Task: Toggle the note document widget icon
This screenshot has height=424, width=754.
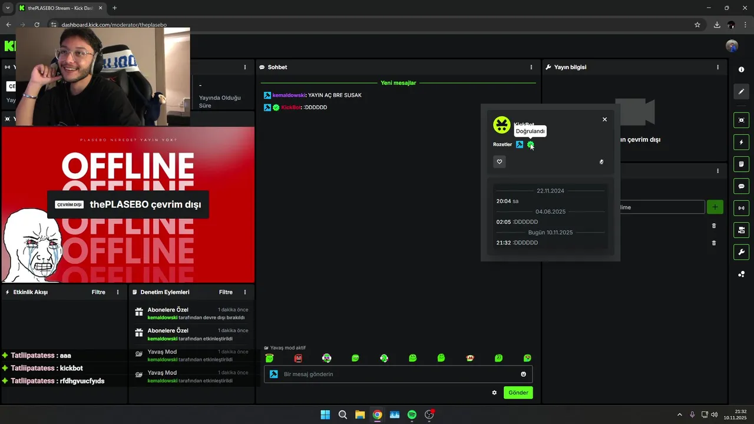Action: coord(741,164)
